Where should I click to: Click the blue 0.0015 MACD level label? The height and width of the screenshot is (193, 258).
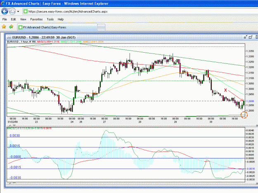point(15,146)
